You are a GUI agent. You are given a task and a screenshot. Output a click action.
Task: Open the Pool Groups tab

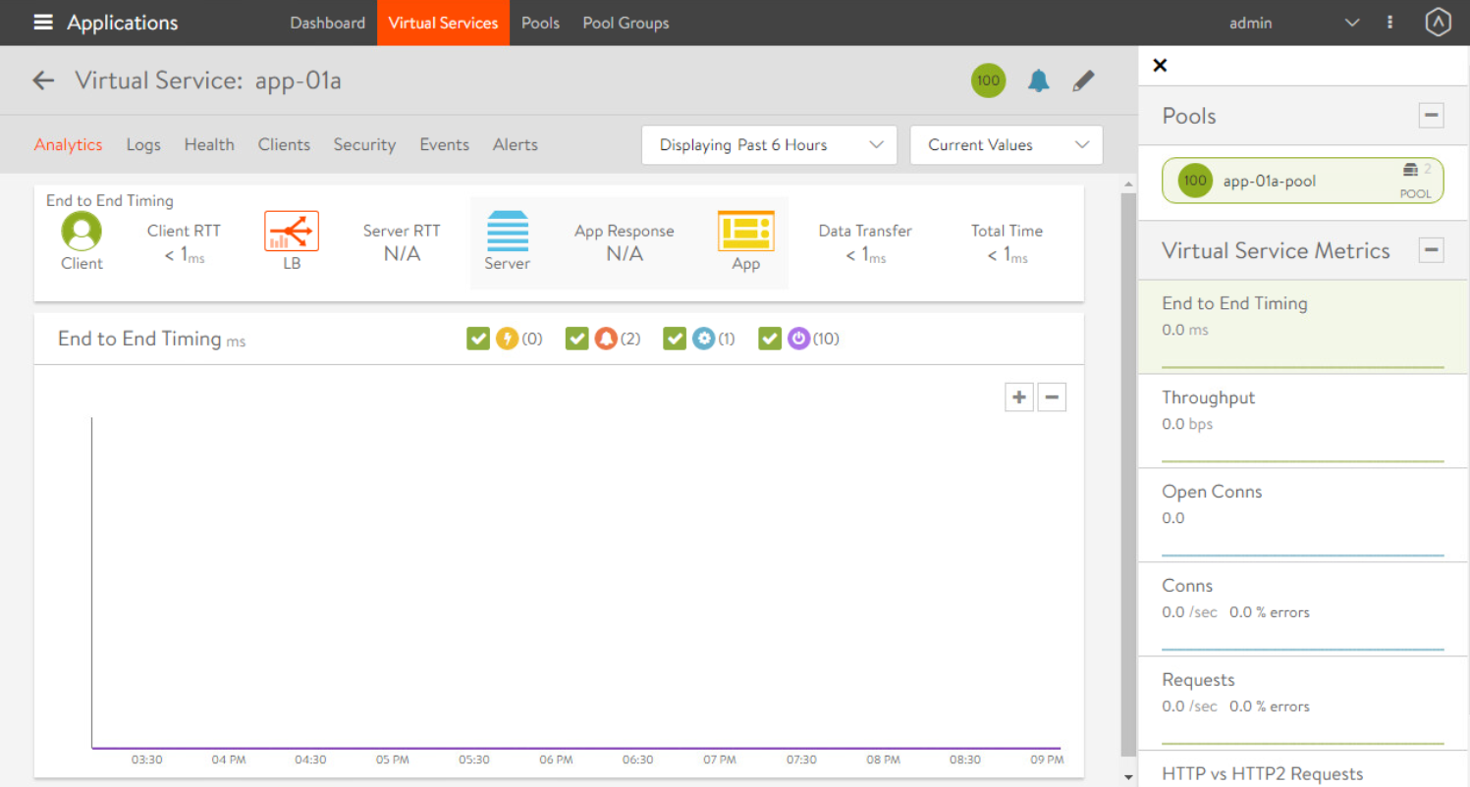[x=626, y=23]
